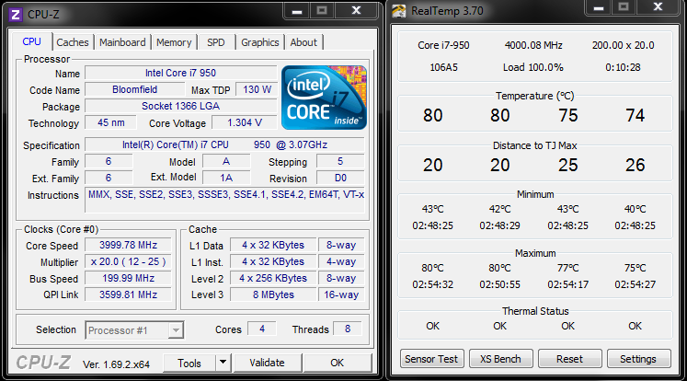Click the 'Load 100.0%' reading
This screenshot has width=687, height=381.
(x=533, y=67)
